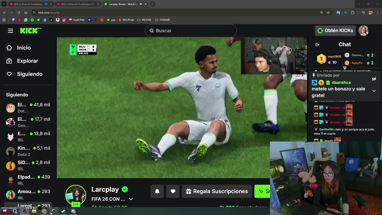Open the followed channel with 41,8 mil viewers
Screen dimensions: 382x215
coord(28,108)
